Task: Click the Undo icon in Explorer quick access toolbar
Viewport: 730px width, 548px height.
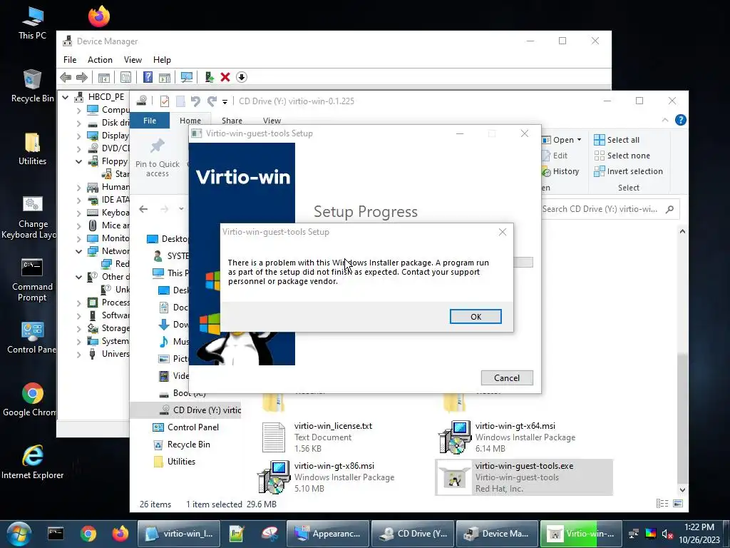Action: coord(195,101)
